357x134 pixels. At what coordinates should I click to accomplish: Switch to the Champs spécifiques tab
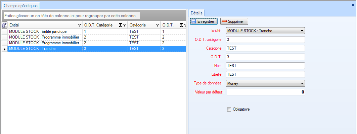point(20,6)
